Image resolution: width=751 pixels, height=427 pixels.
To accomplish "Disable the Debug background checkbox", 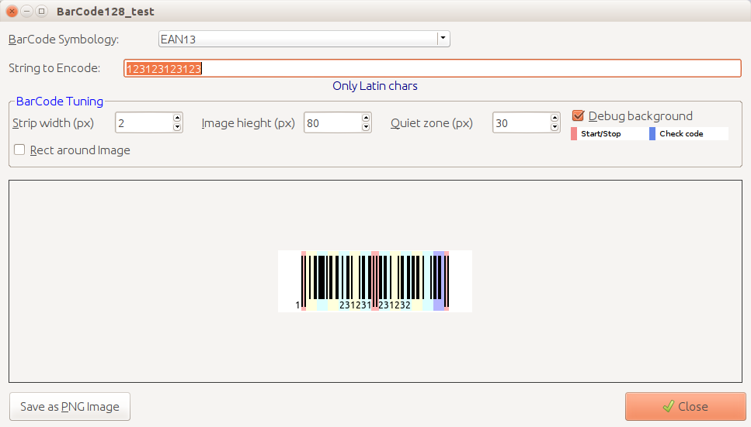I will (578, 115).
